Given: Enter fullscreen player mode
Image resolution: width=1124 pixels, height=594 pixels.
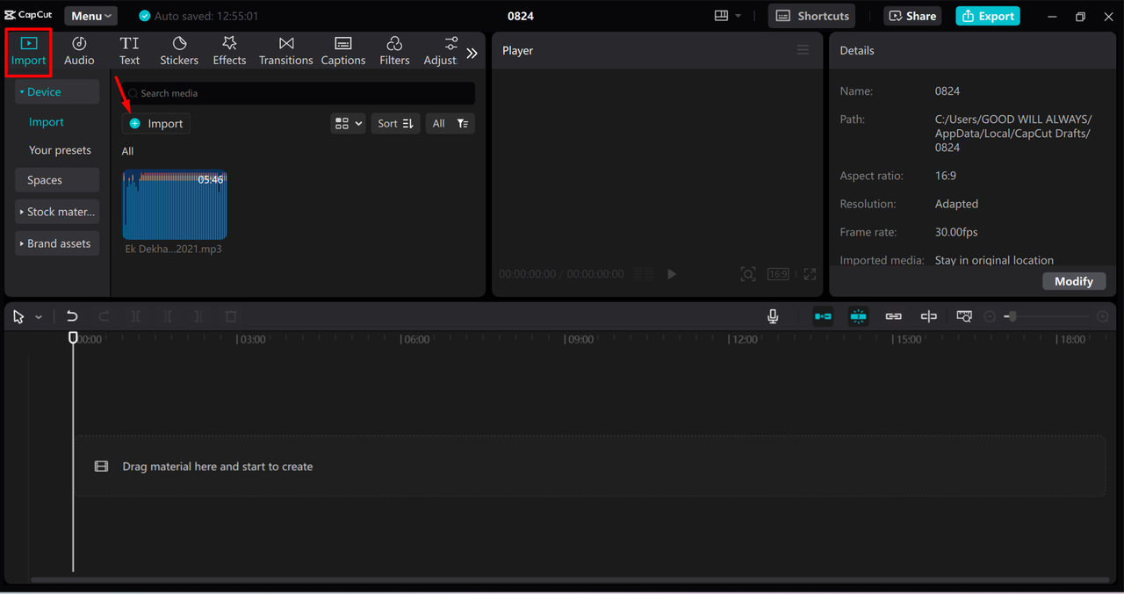Looking at the screenshot, I should (x=810, y=274).
